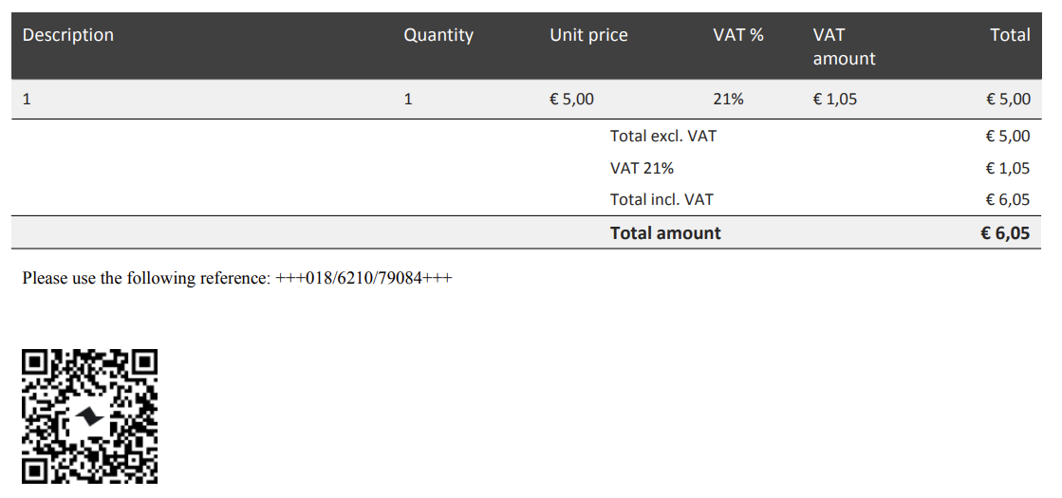Click the Total column header
The image size is (1062, 498).
tap(1010, 35)
